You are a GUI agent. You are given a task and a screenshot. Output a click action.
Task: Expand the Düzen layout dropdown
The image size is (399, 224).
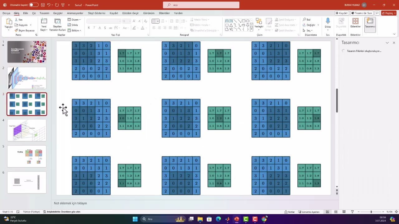pos(74,20)
